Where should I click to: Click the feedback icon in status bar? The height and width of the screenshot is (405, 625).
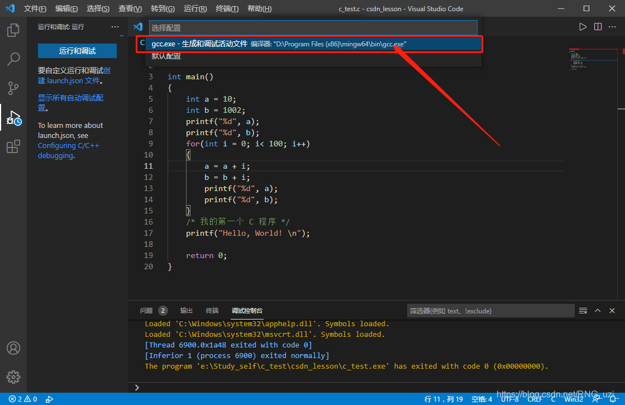pyautogui.click(x=597, y=399)
